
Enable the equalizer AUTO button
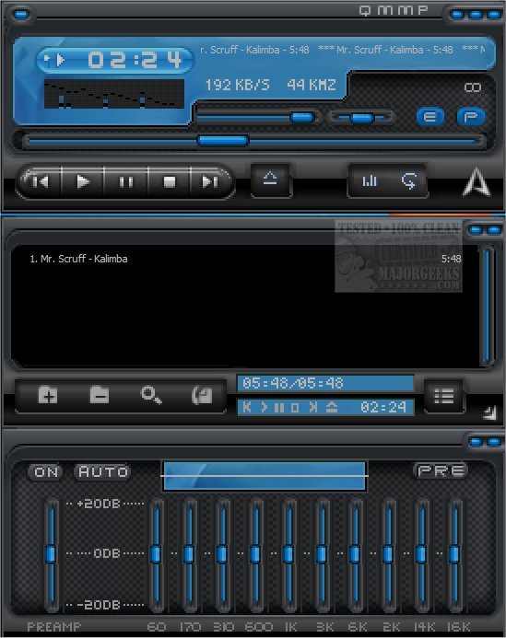(x=102, y=471)
